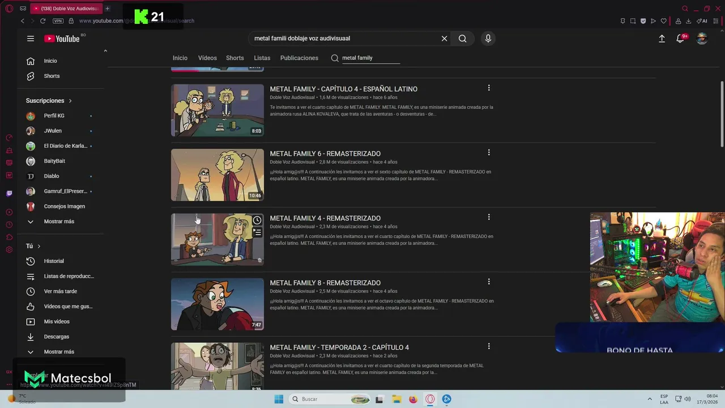Expand the Tú section
Screen dimensions: 725x408
tap(33, 246)
